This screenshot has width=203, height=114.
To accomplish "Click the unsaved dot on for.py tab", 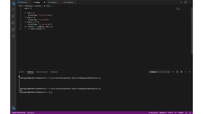I will click(x=44, y=2).
